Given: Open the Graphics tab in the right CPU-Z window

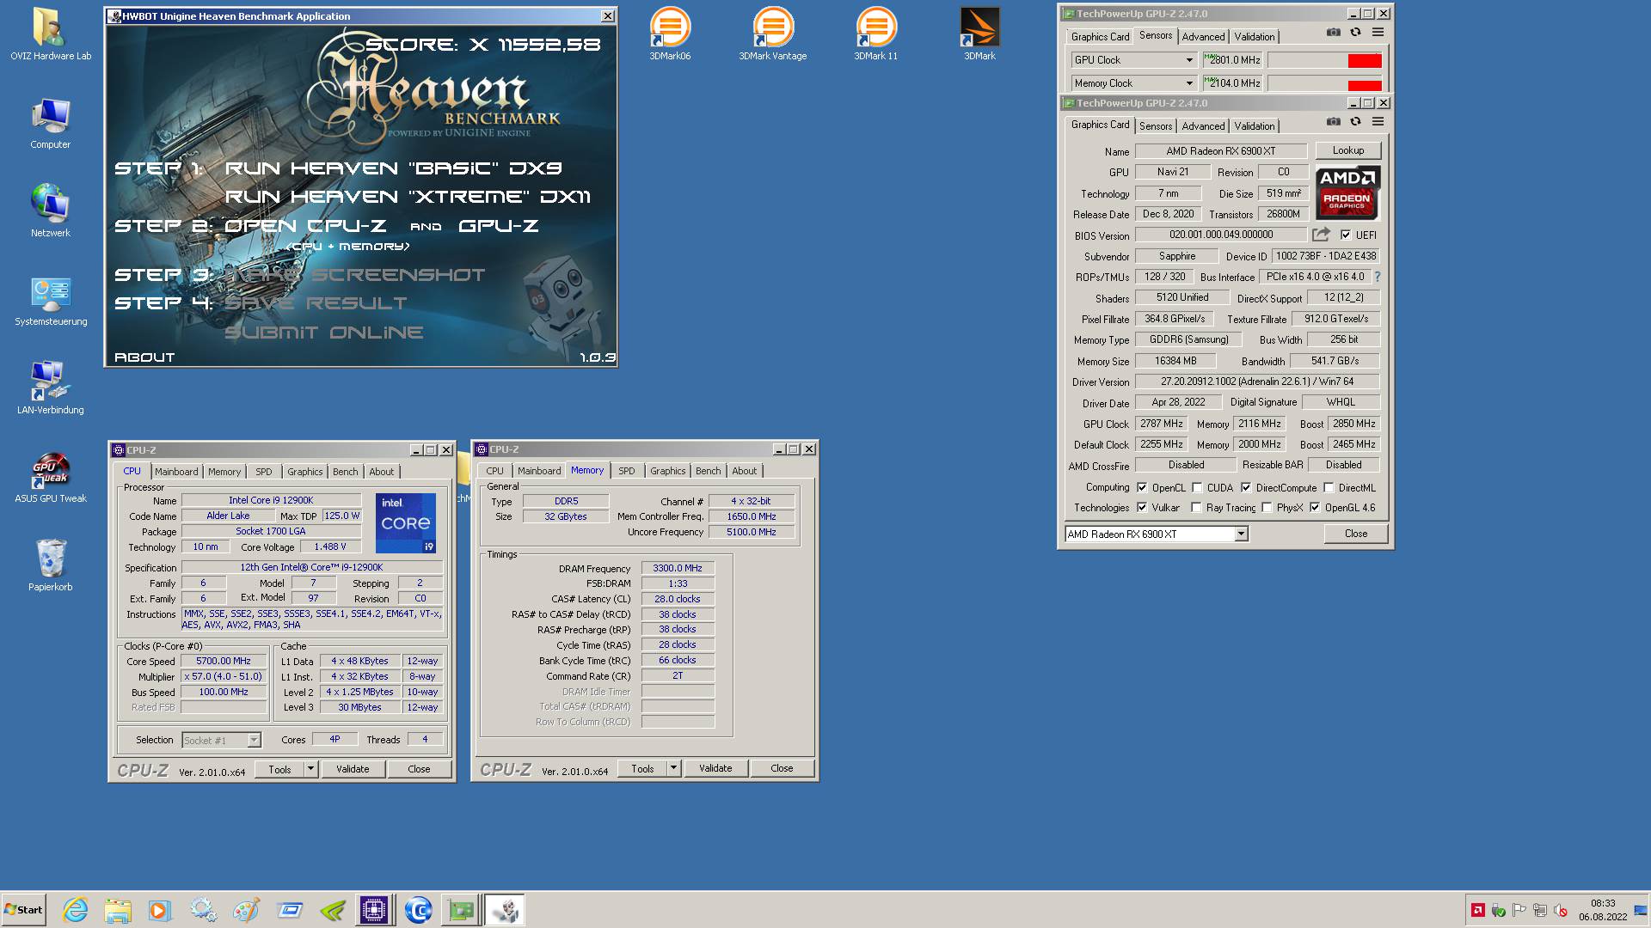Looking at the screenshot, I should (x=667, y=471).
